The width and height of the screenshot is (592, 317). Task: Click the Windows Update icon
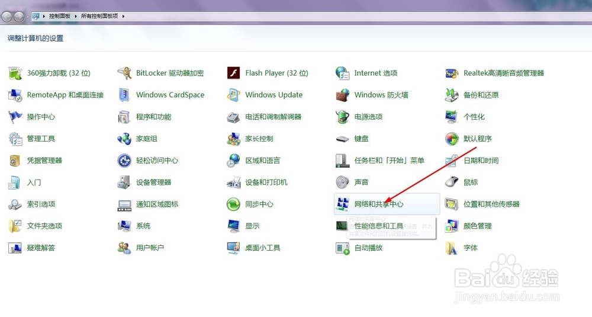pos(233,95)
